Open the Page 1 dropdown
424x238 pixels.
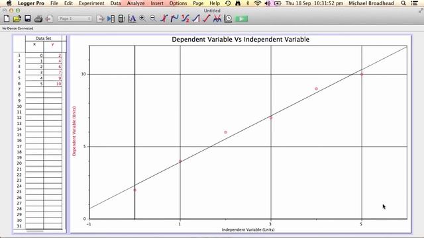click(74, 19)
